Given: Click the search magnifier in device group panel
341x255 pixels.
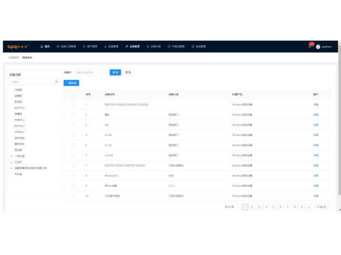Looking at the screenshot, I should [x=57, y=82].
